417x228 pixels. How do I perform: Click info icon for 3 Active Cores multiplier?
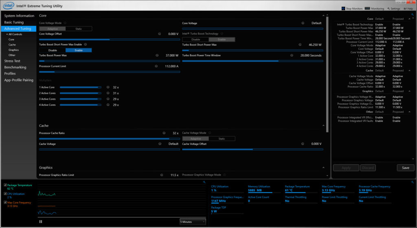click(x=108, y=99)
